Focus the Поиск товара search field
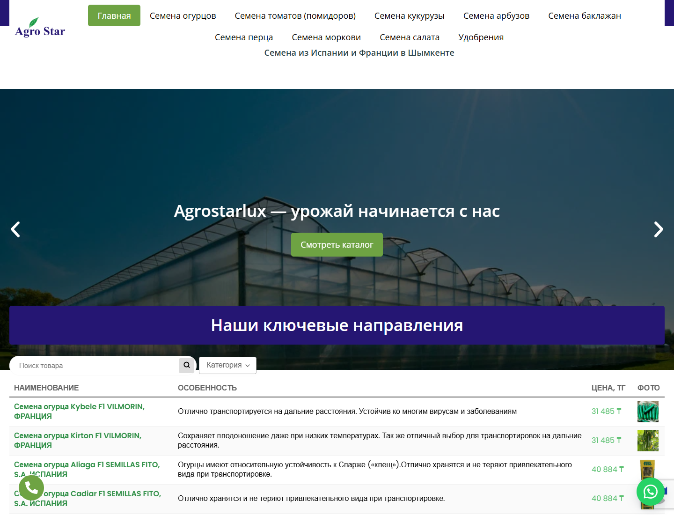 tap(95, 366)
